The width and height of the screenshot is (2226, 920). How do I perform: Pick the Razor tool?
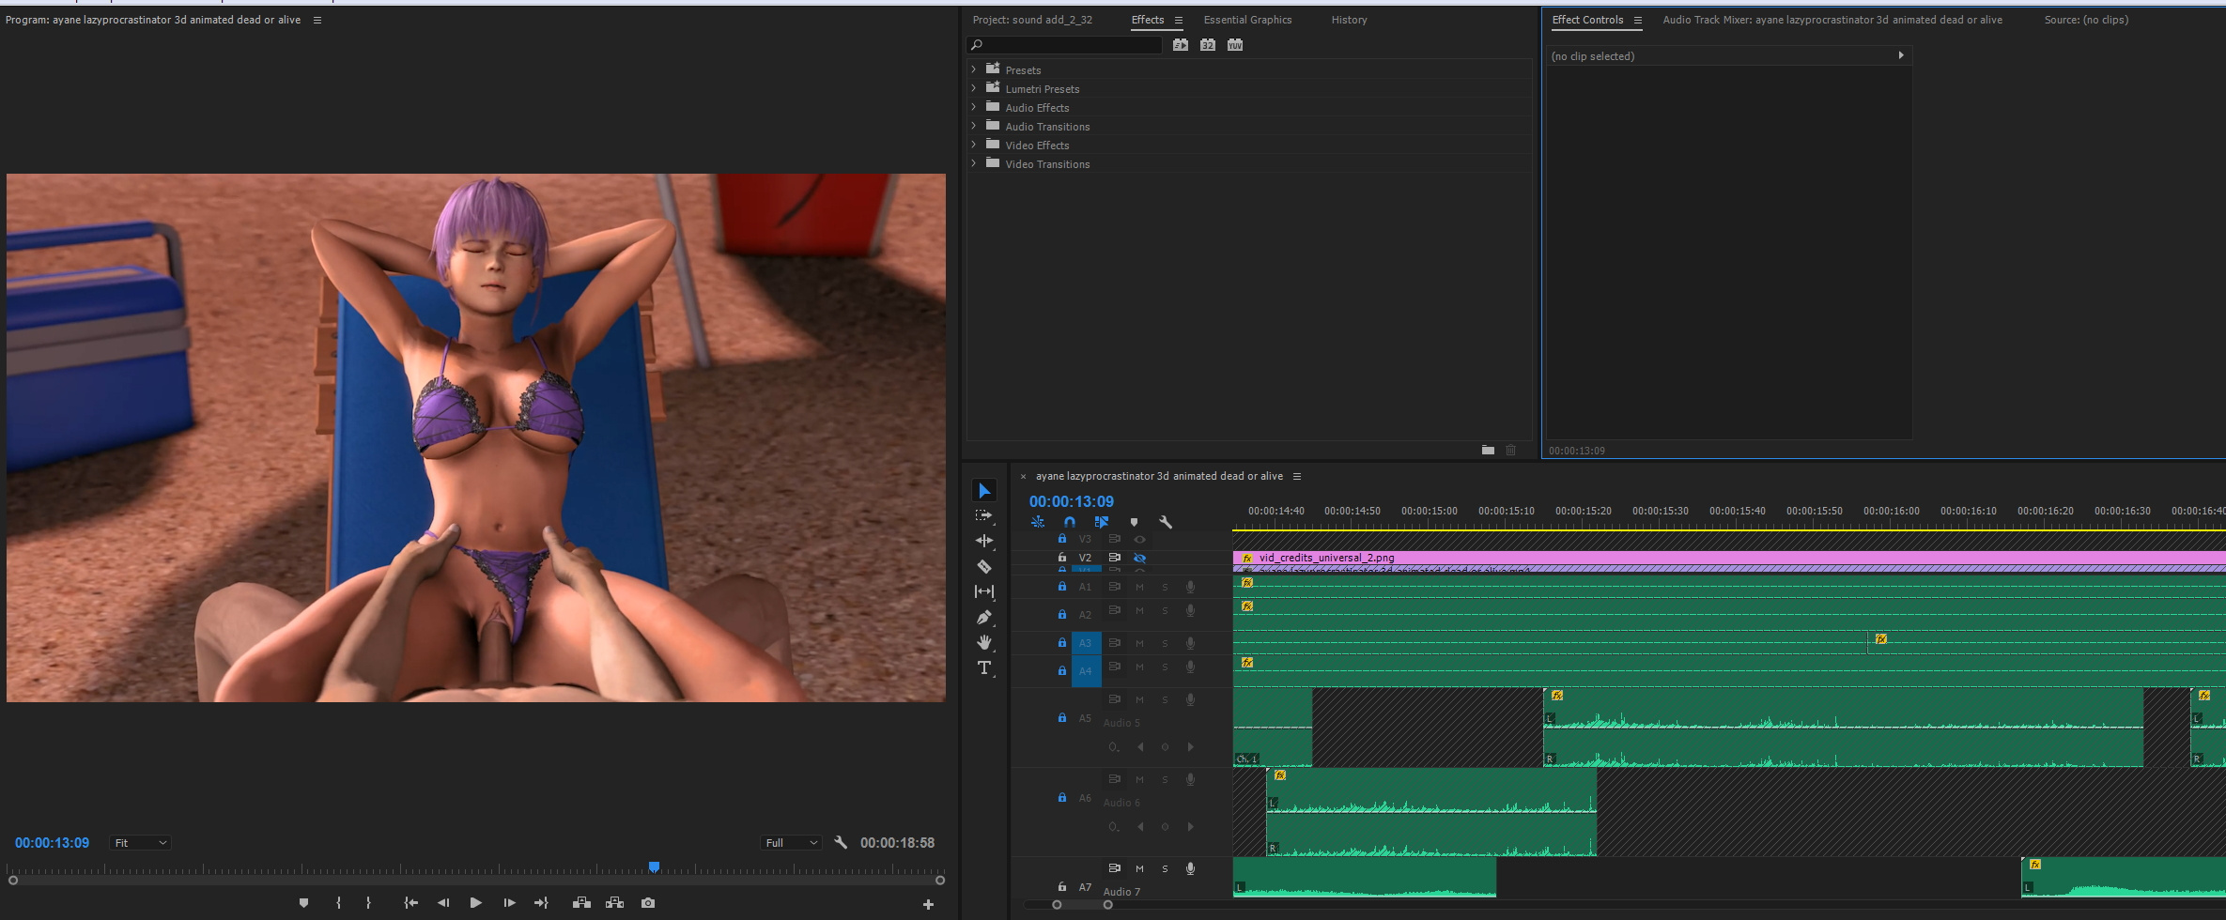(984, 566)
